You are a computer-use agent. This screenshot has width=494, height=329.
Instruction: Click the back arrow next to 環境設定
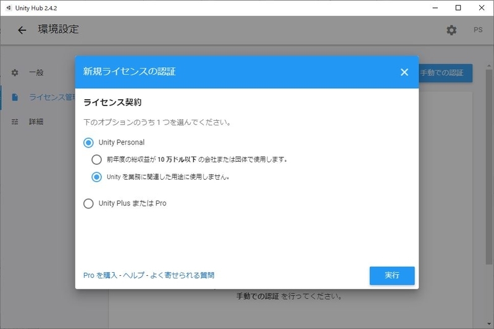tap(22, 30)
